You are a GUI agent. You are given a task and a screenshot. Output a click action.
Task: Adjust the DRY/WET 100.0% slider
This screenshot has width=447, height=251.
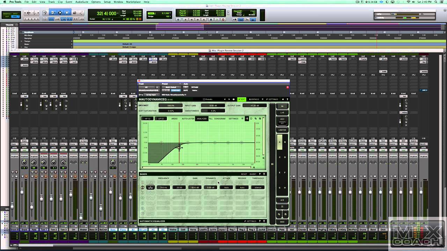pos(170,106)
